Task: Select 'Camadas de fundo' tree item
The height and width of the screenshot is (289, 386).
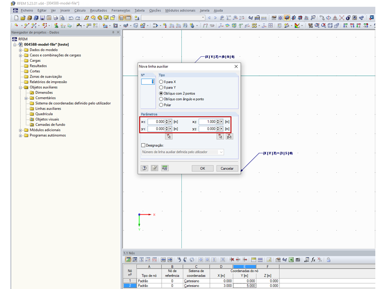Action: [x=50, y=125]
